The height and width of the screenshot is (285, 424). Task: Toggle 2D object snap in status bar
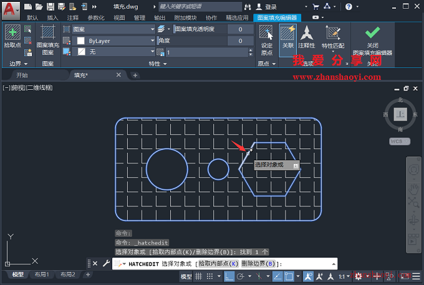tap(289, 276)
